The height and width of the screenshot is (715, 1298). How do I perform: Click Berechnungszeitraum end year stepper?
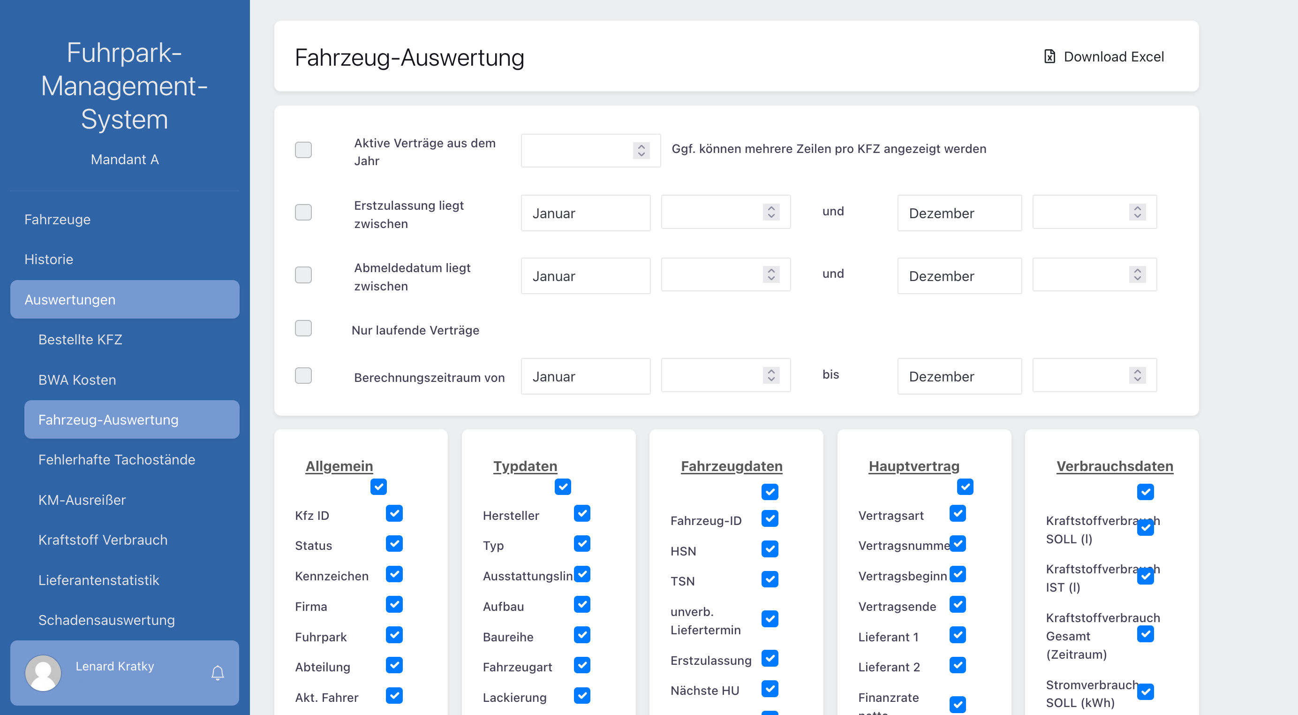1137,375
